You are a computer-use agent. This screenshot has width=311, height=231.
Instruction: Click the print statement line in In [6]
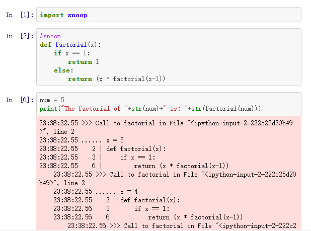coord(151,109)
